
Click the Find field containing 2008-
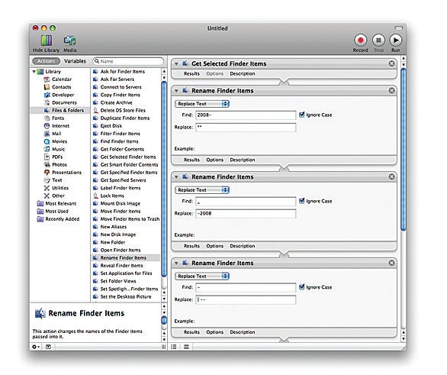(x=246, y=115)
